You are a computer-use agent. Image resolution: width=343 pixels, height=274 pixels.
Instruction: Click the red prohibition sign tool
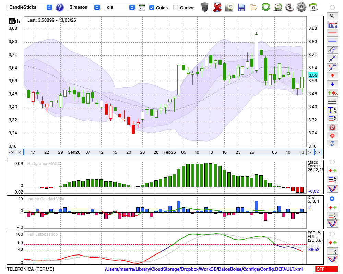point(332,127)
